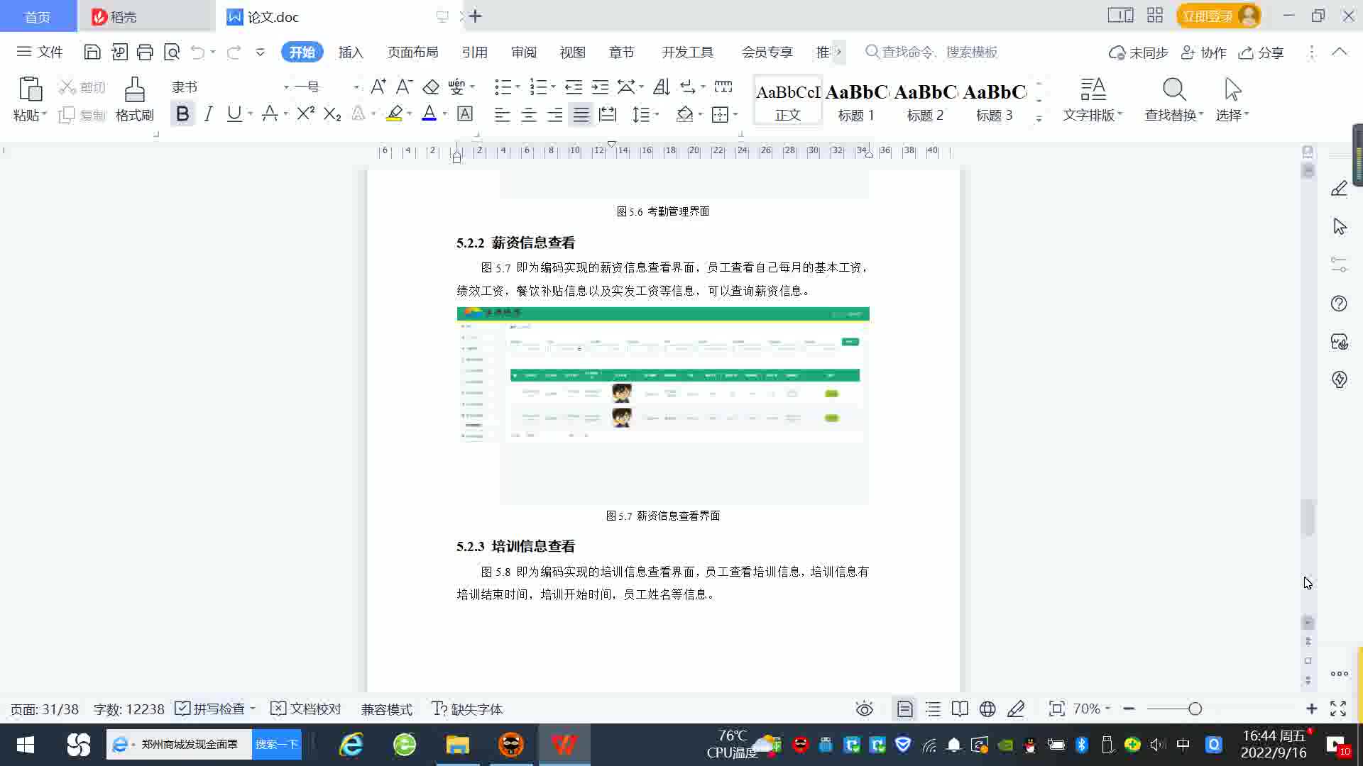The height and width of the screenshot is (766, 1363).
Task: Decrease font size with A- icon
Action: (x=404, y=87)
